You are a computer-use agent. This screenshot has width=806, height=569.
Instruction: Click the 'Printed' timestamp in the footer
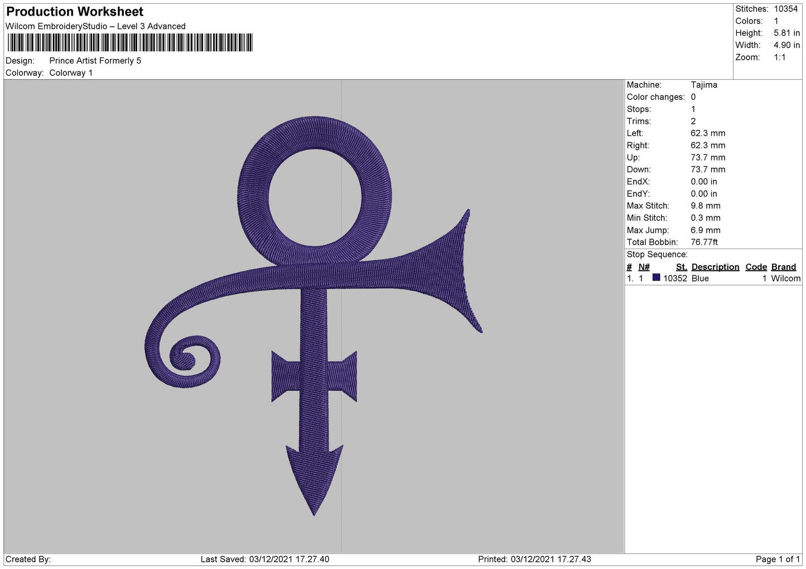tap(534, 559)
